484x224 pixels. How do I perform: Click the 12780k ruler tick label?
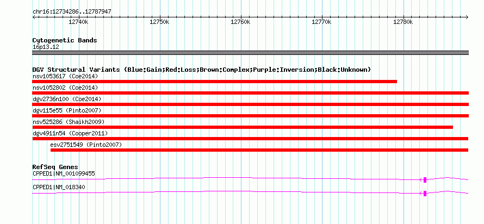tap(403, 22)
